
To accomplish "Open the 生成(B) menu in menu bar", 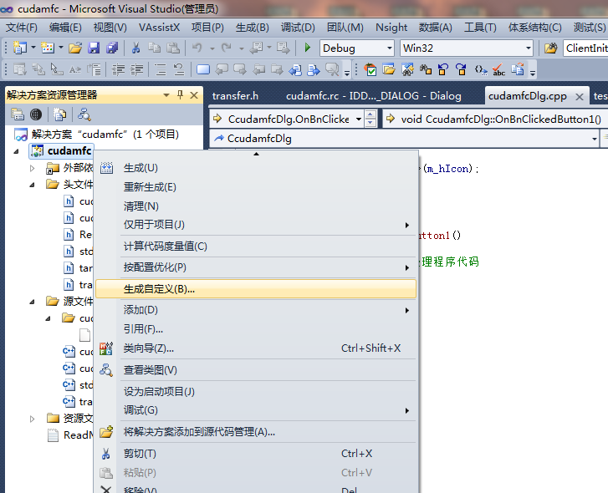I will point(252,28).
